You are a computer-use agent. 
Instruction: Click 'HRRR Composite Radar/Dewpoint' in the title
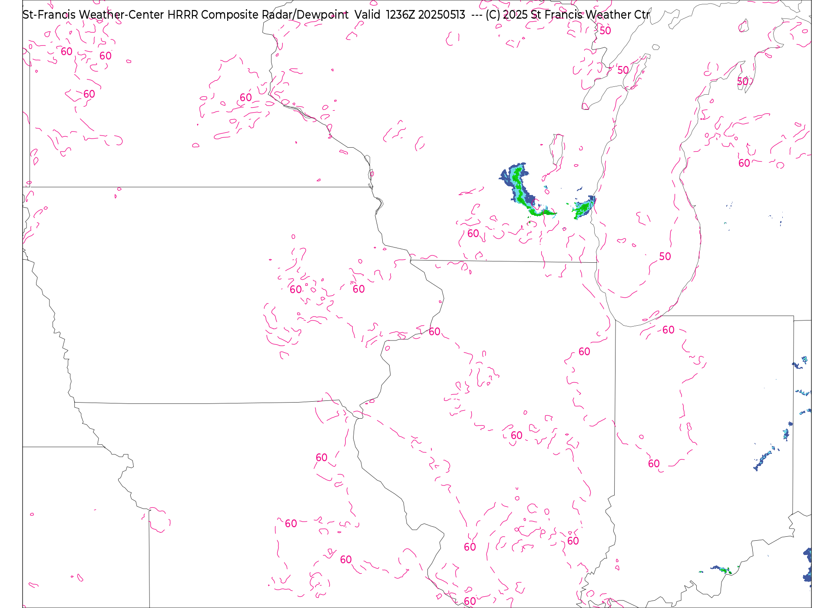[258, 15]
